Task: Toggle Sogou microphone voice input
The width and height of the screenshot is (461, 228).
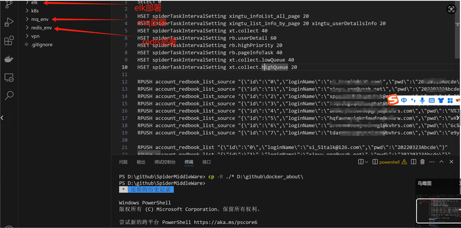Action: click(422, 100)
